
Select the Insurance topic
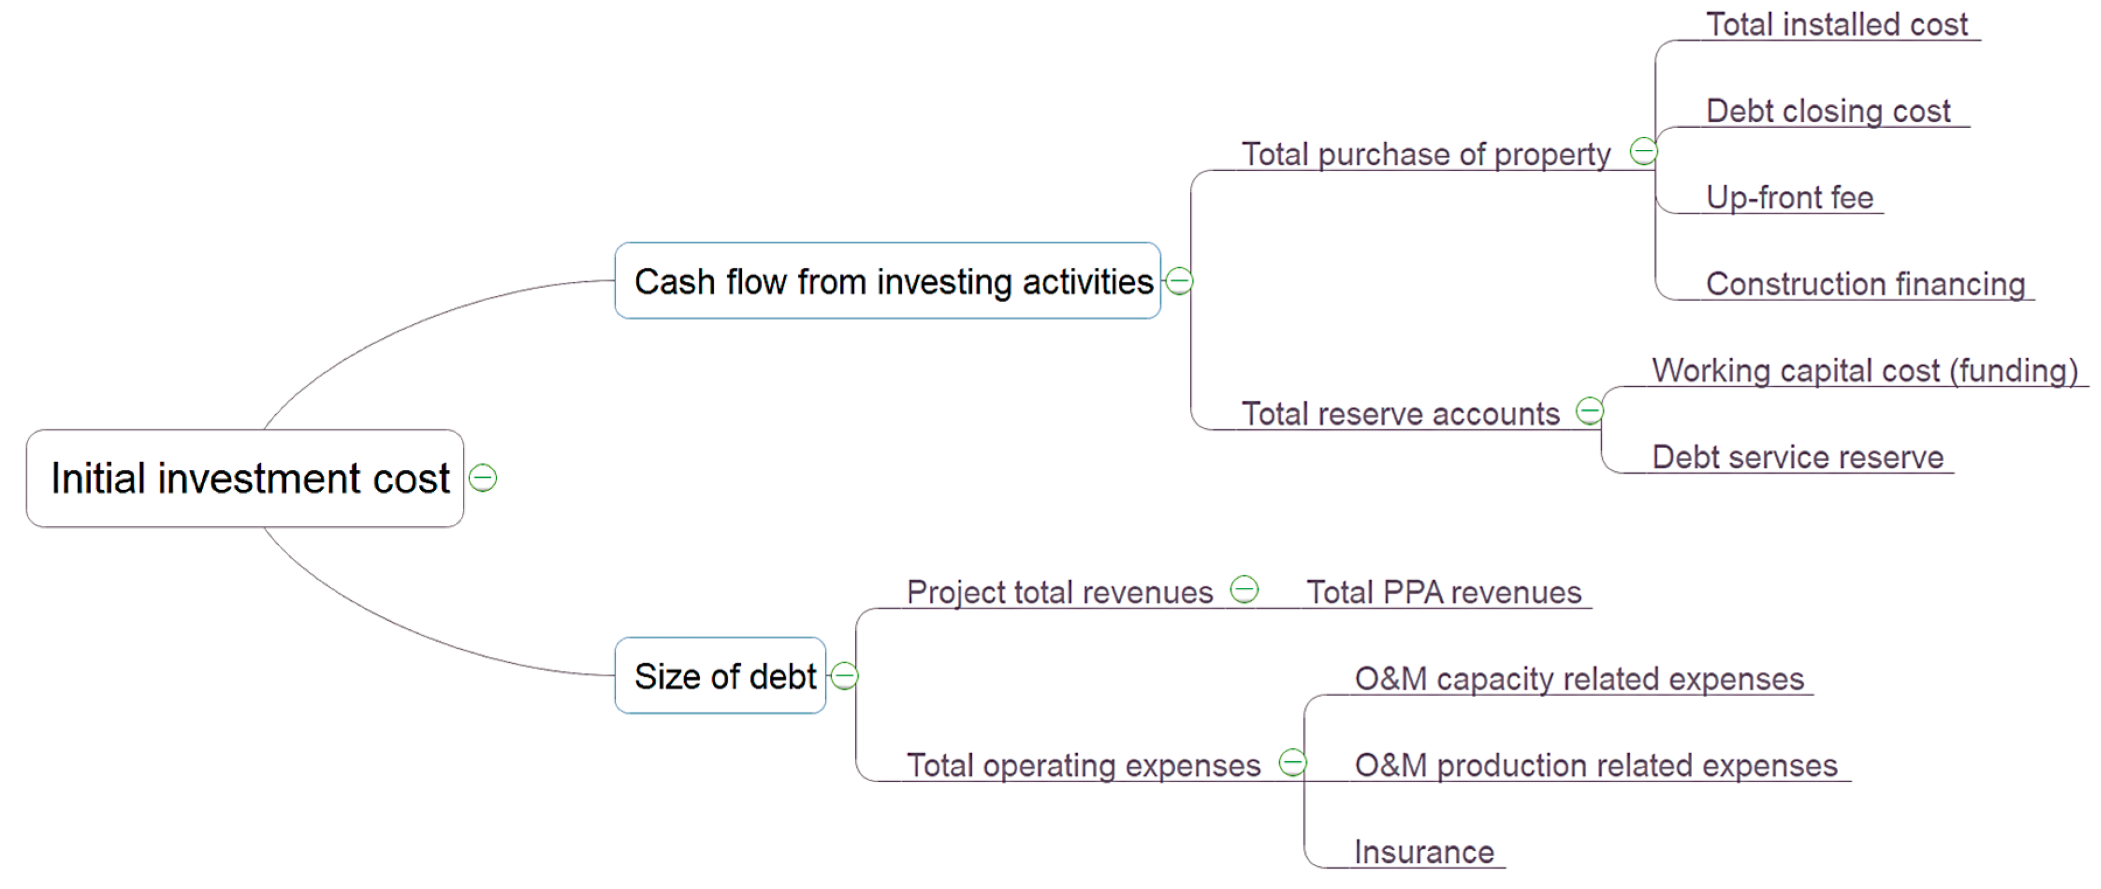tap(1424, 852)
